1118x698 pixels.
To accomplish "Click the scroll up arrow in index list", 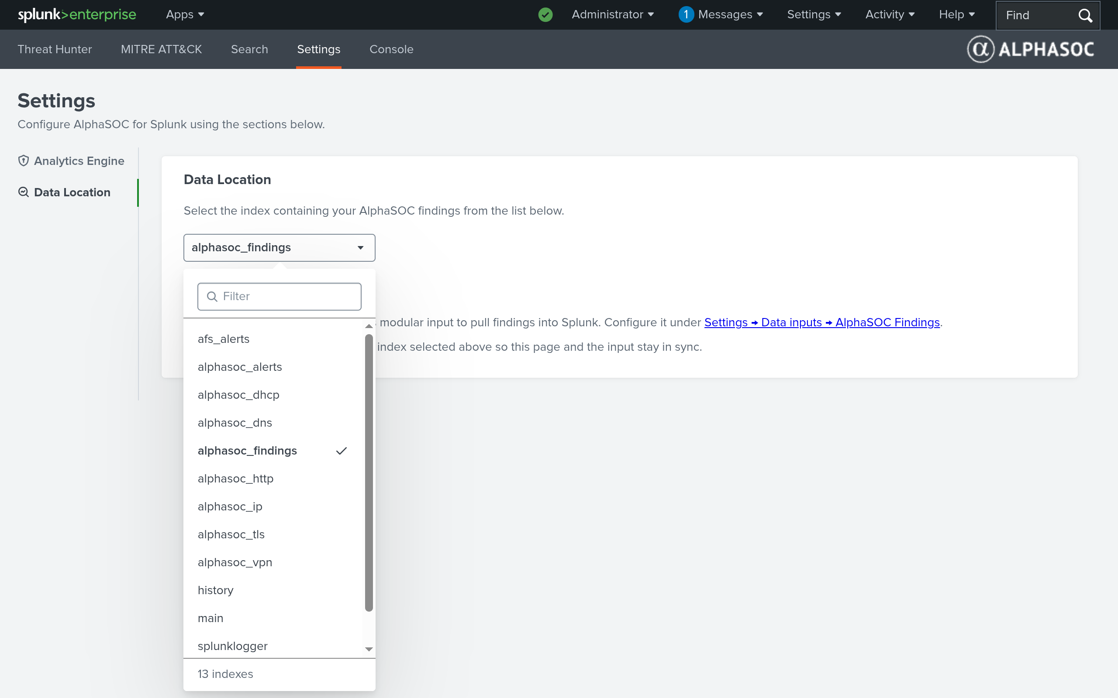I will 369,326.
